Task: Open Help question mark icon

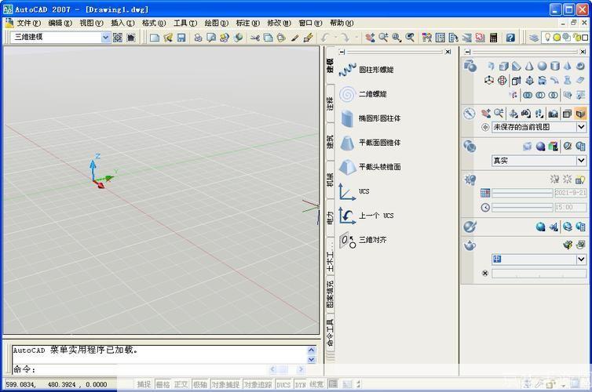Action: click(510, 38)
